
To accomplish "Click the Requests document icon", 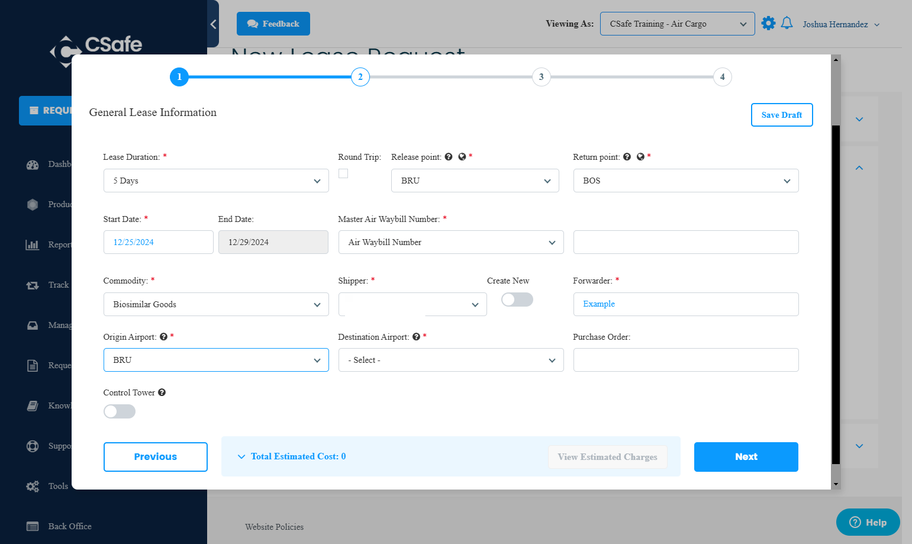I will pos(33,366).
